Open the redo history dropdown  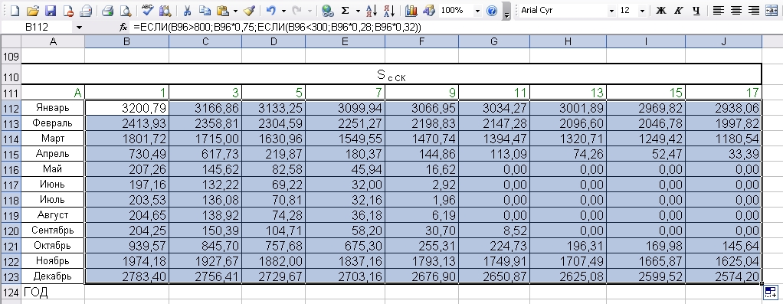(x=310, y=11)
